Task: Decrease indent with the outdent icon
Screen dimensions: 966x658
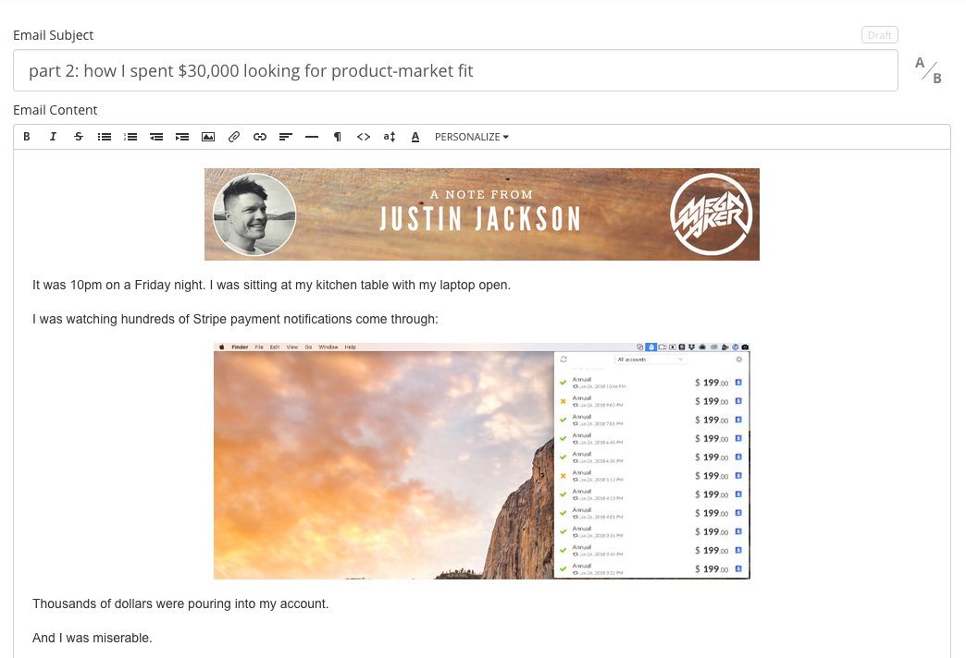Action: tap(156, 137)
